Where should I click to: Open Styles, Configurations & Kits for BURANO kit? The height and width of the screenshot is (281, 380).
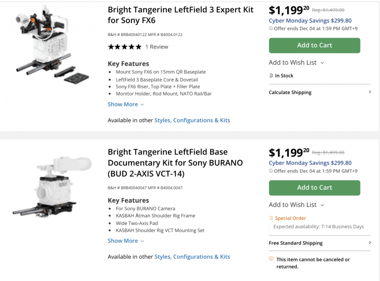[x=192, y=256]
